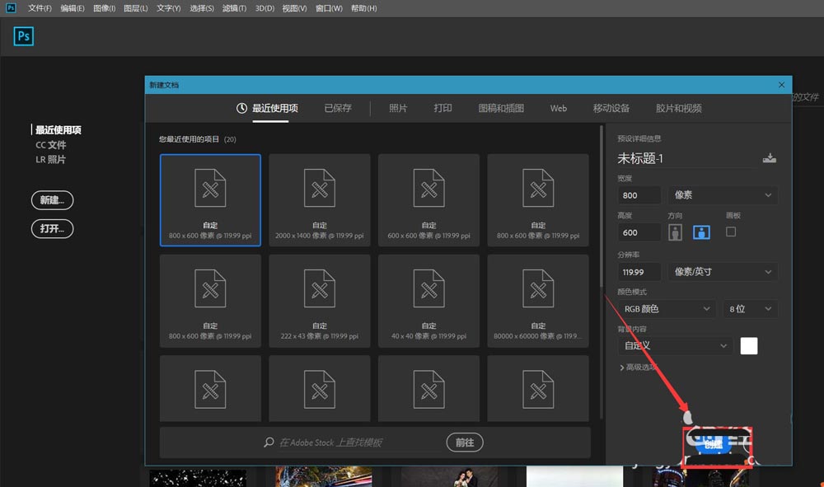Screen dimensions: 824x487
Task: Open the RGB 颜色 color mode dropdown
Action: coord(667,309)
